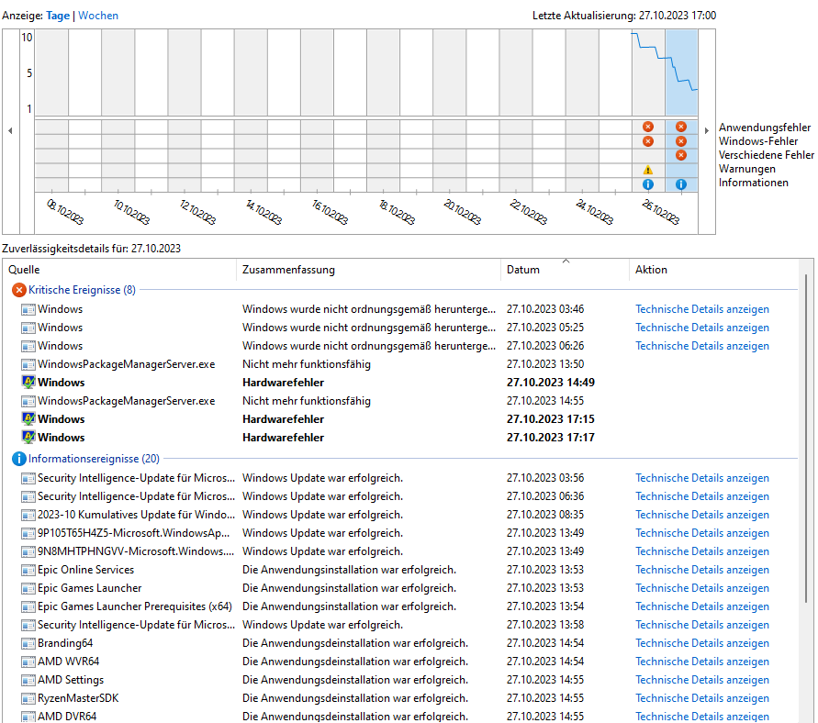Open technical details for Windows 06:26 event

pyautogui.click(x=702, y=346)
